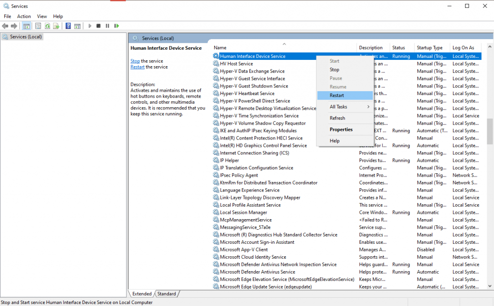Click the Refresh icon in the toolbar
494x306 pixels.
coord(47,26)
